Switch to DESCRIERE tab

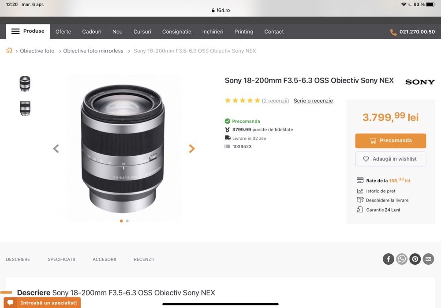click(18, 259)
